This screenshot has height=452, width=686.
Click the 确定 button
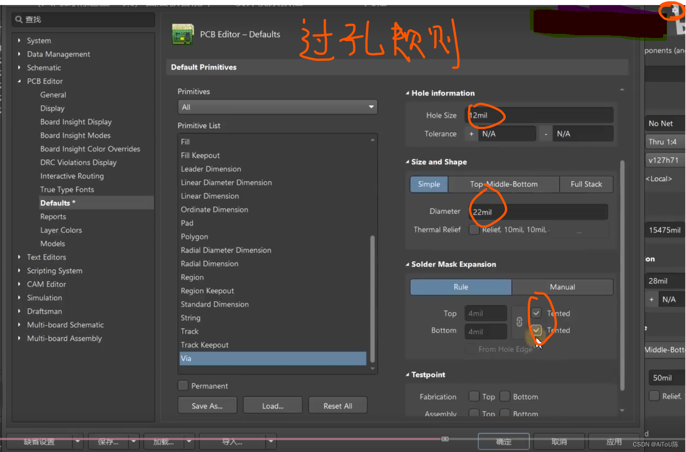pyautogui.click(x=503, y=441)
